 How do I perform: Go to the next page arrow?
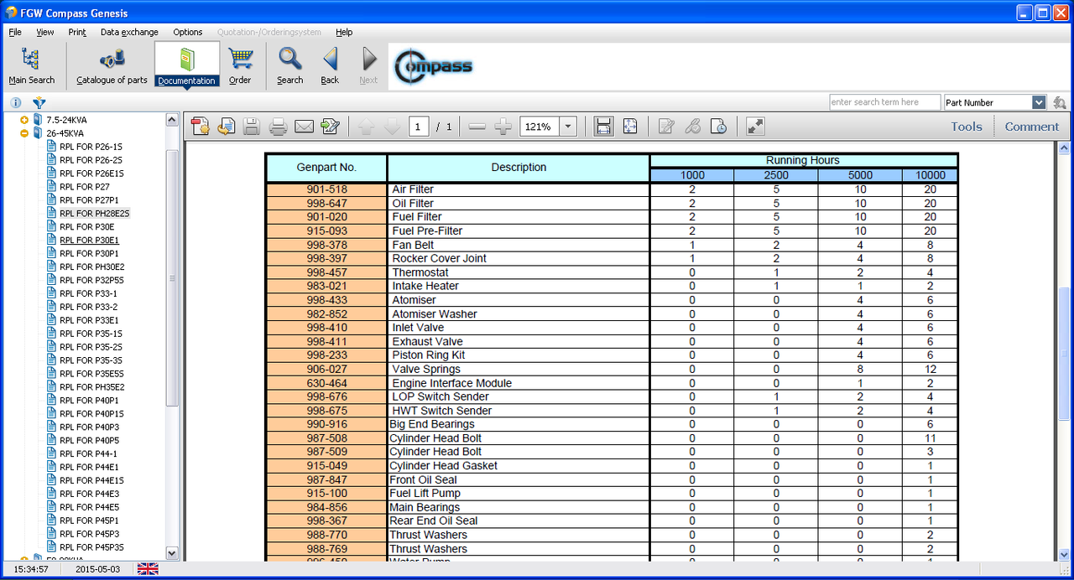(392, 127)
